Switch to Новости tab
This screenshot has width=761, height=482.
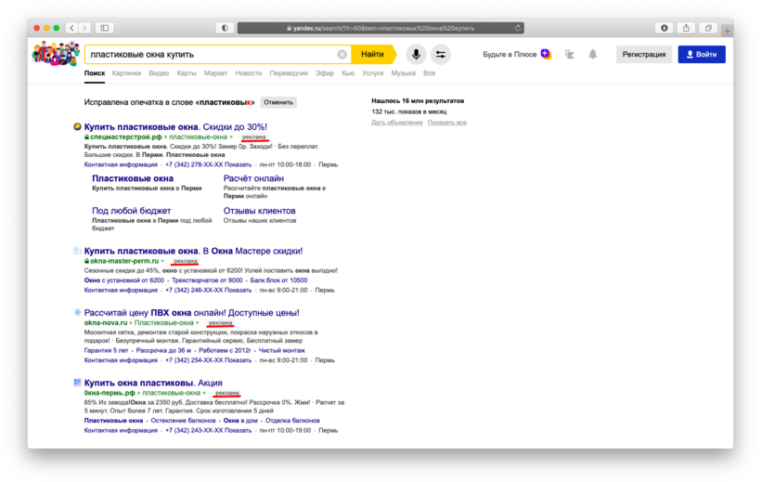[249, 72]
